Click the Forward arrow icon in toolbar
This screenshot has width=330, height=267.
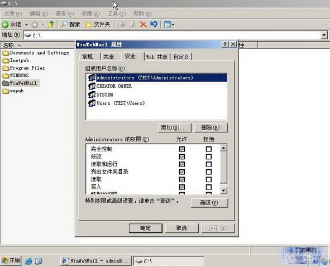click(x=35, y=25)
